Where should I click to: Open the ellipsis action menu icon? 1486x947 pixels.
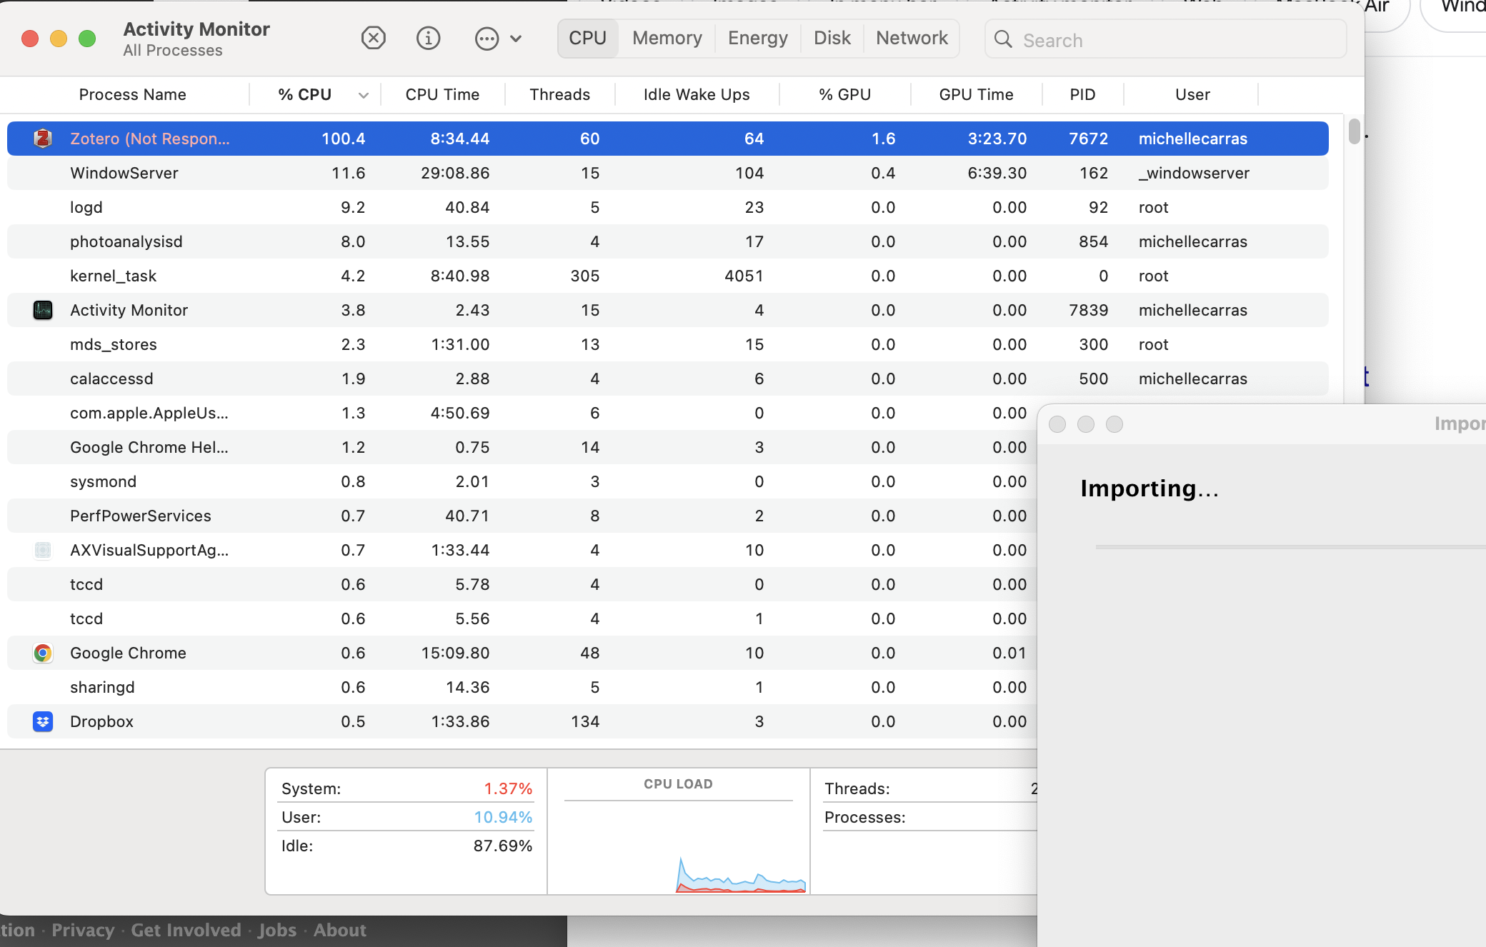(x=487, y=38)
